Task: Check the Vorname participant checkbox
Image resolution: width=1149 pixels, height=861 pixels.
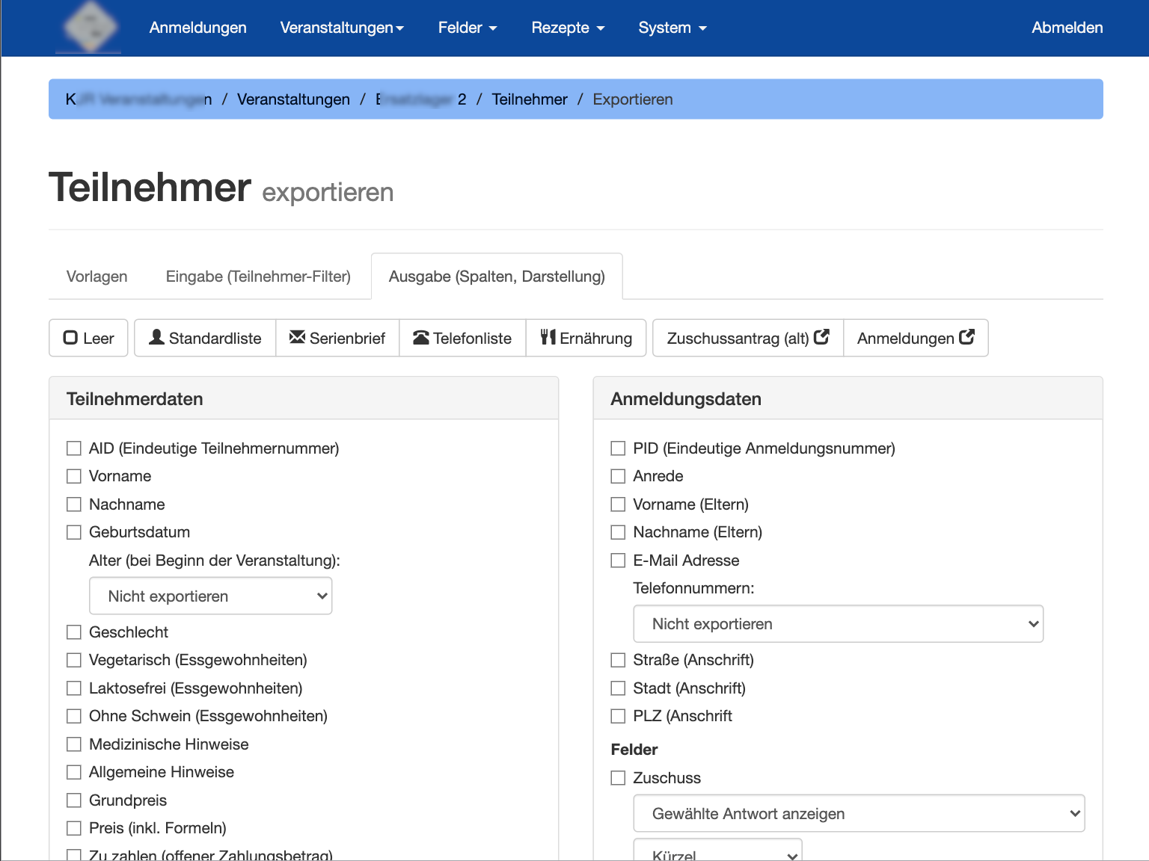Action: (x=74, y=476)
